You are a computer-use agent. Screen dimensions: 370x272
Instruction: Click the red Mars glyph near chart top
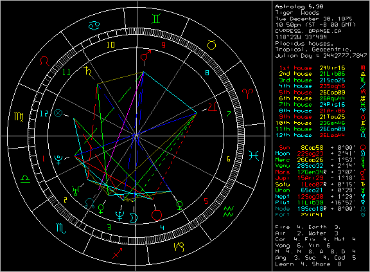[x=145, y=55]
